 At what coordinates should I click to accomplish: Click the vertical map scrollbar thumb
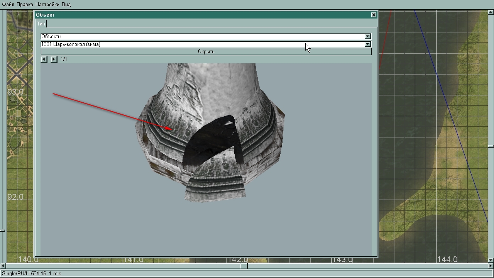491,146
